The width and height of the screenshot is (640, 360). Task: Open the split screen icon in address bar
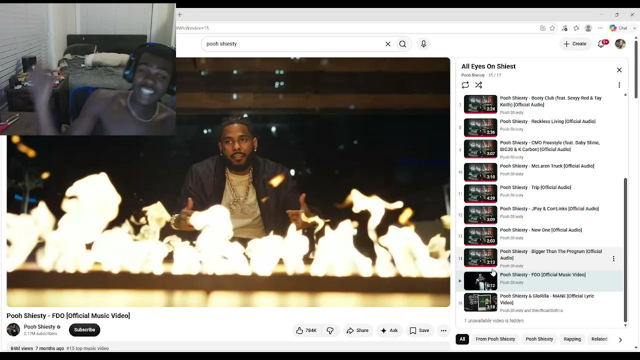[542, 28]
